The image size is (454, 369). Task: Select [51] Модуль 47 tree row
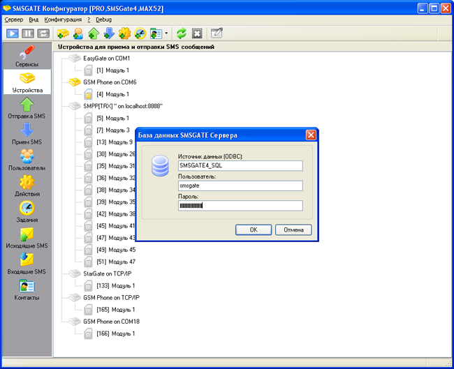tap(116, 262)
